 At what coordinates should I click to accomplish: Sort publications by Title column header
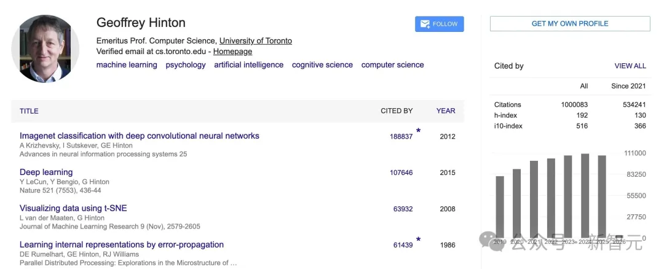pos(29,111)
